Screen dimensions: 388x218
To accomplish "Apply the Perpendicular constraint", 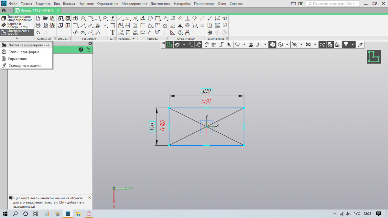I will (187, 18).
